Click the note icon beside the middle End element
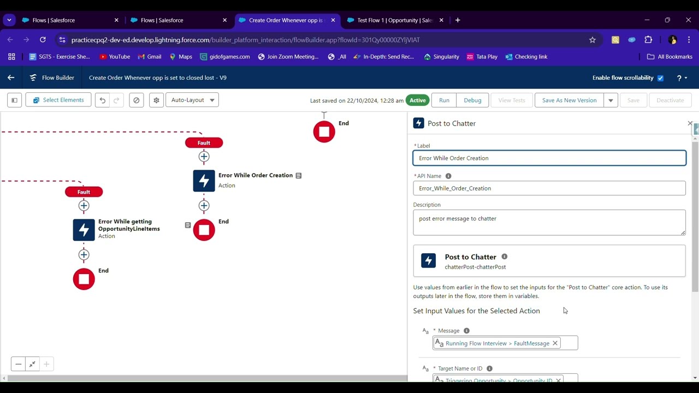The width and height of the screenshot is (699, 393). pos(188,225)
